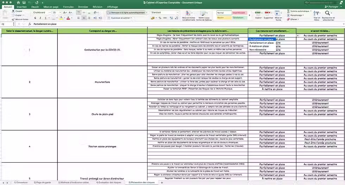Viewport: 345px width, 185px height.
Task: Open the Dessin ribbon tab
Action: point(35,7)
